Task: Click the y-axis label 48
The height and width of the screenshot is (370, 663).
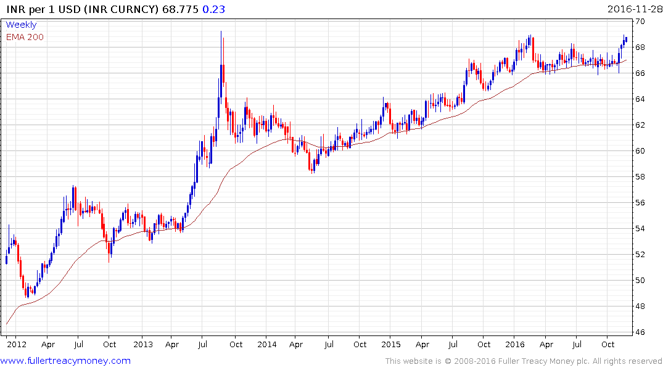Action: [x=640, y=306]
